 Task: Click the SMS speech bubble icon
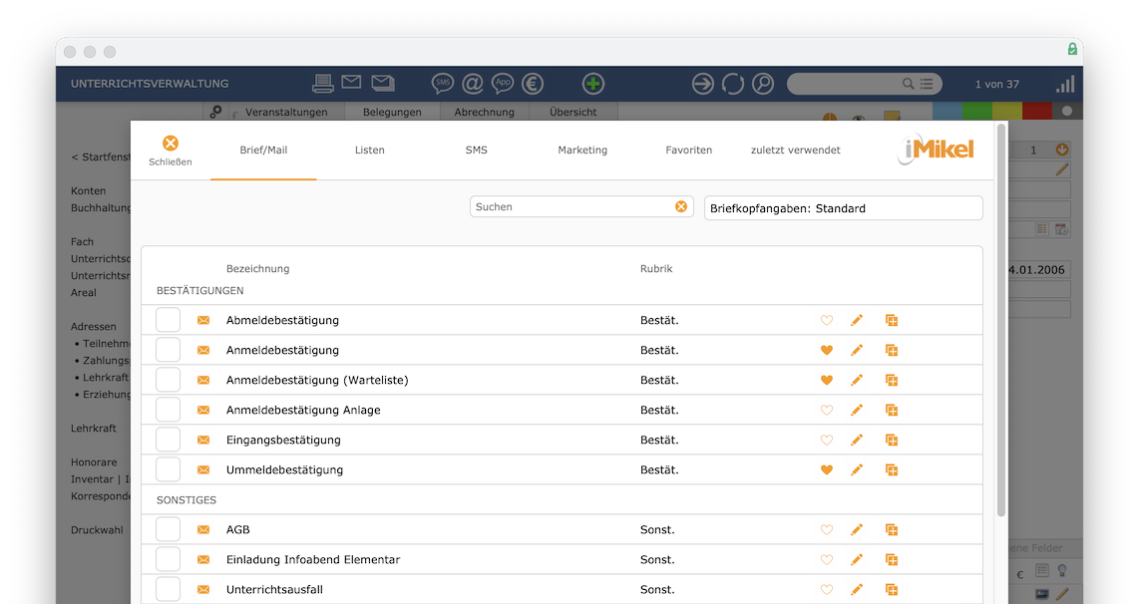pyautogui.click(x=443, y=84)
